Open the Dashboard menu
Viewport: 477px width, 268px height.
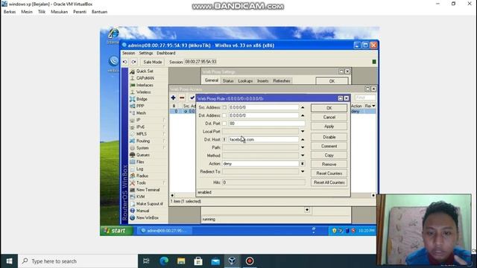(x=165, y=53)
